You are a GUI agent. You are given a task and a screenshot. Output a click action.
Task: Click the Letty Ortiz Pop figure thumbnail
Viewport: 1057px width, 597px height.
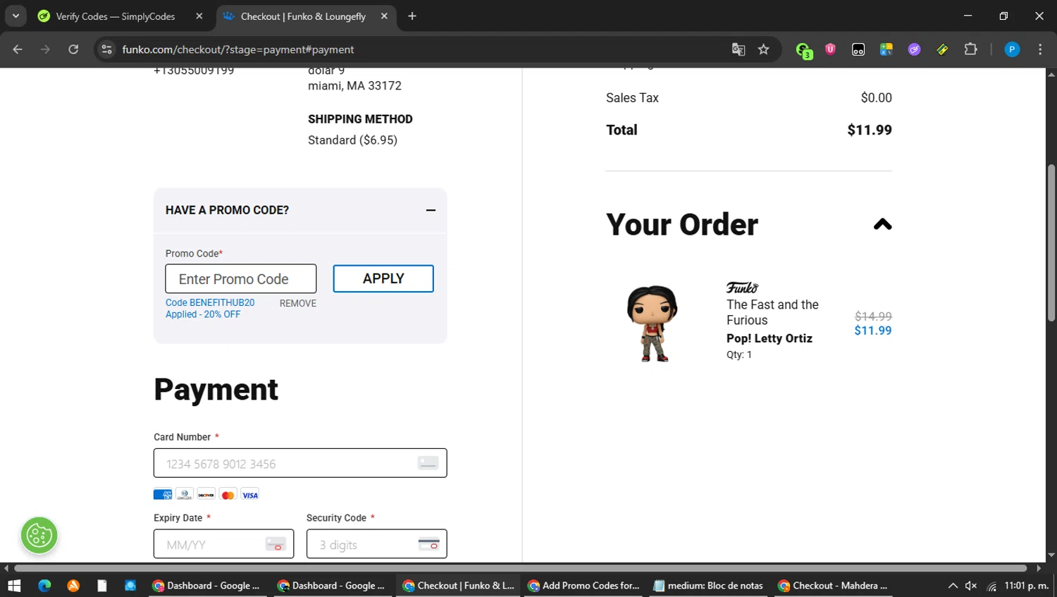click(653, 324)
